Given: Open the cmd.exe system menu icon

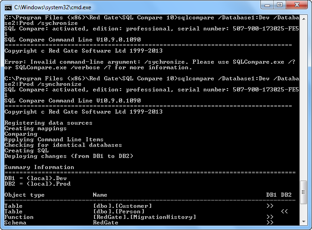Looking at the screenshot, I should pos(7,7).
